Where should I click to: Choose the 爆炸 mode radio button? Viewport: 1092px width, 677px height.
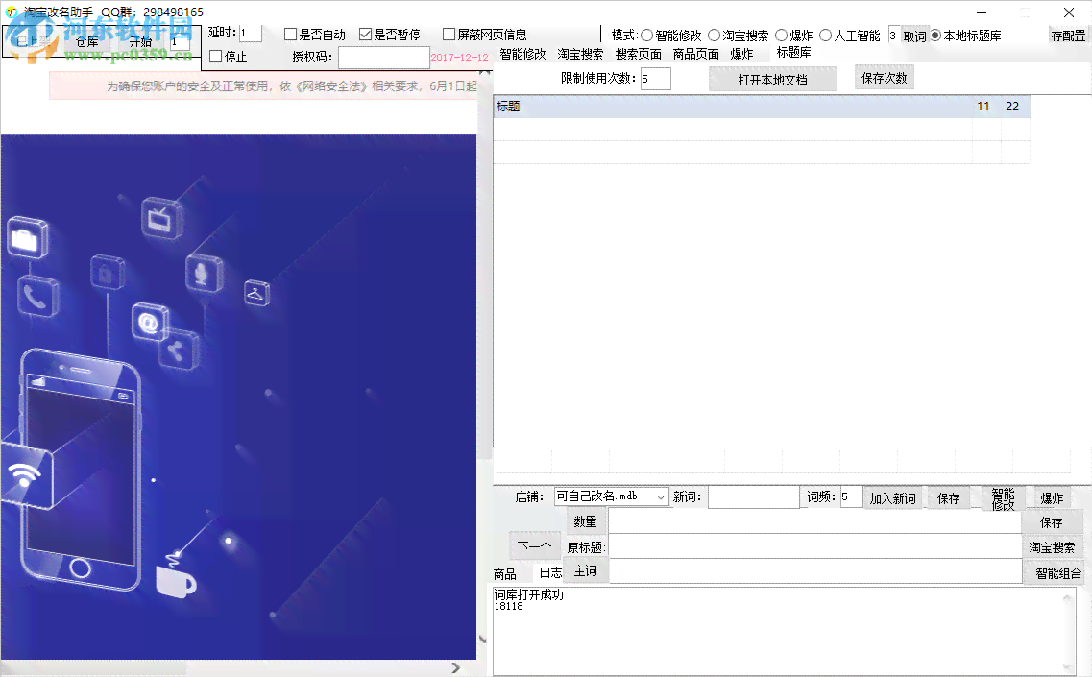coord(782,35)
